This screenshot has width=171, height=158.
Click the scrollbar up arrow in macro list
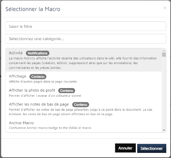164,50
